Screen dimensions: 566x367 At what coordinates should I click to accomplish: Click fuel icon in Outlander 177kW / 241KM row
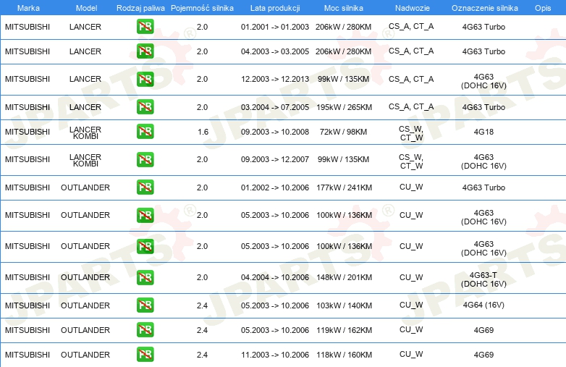point(145,187)
